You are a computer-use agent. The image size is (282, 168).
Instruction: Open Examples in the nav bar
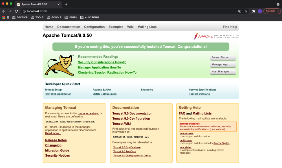[116, 27]
